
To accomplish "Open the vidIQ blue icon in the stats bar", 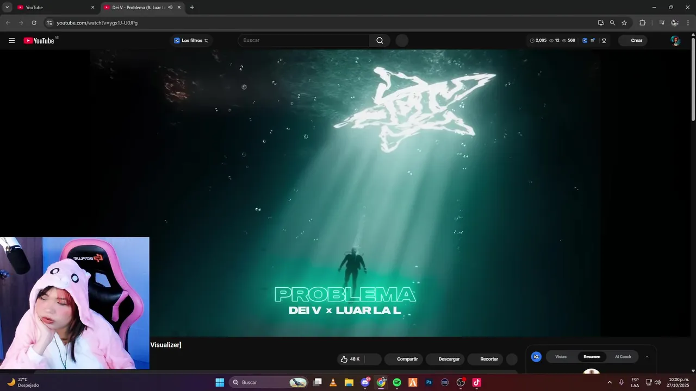I will (x=585, y=41).
